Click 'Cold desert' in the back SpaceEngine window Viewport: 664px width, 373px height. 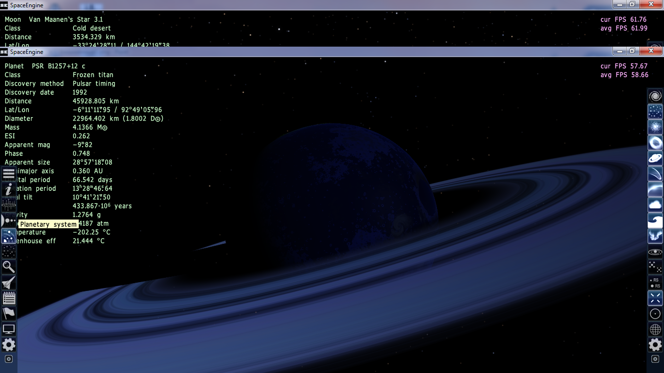coord(92,28)
